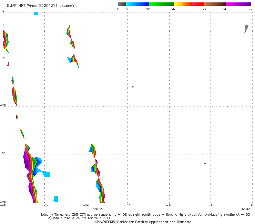The image size is (255, 224).
Task: Click the 'Data buffer is 24 hrs' note
Action: point(79,218)
